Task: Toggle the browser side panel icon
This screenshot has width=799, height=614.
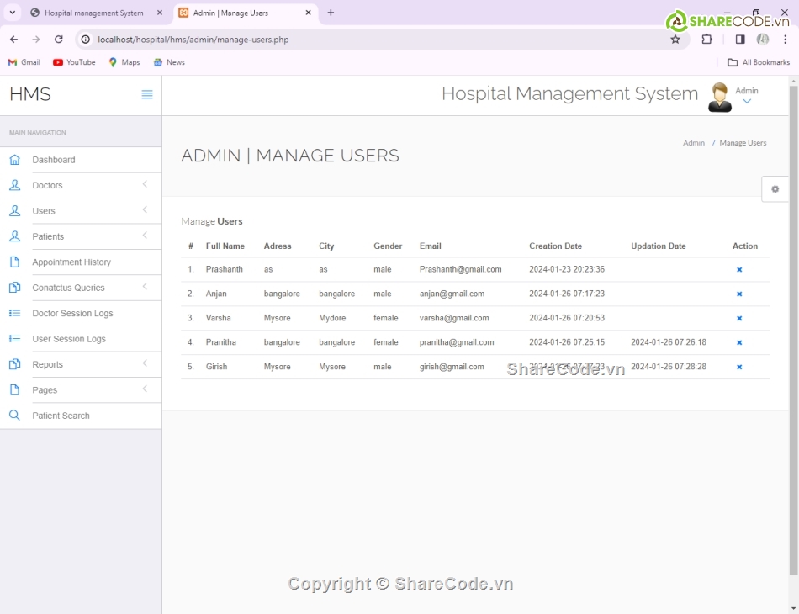Action: (740, 40)
